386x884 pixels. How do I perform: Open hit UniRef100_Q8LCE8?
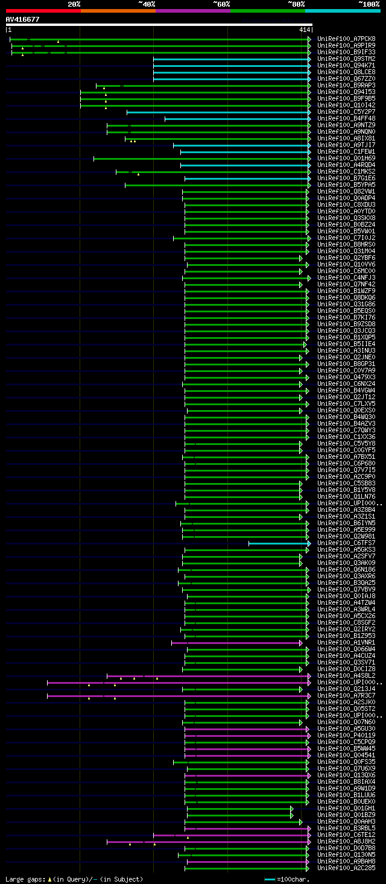coord(346,72)
